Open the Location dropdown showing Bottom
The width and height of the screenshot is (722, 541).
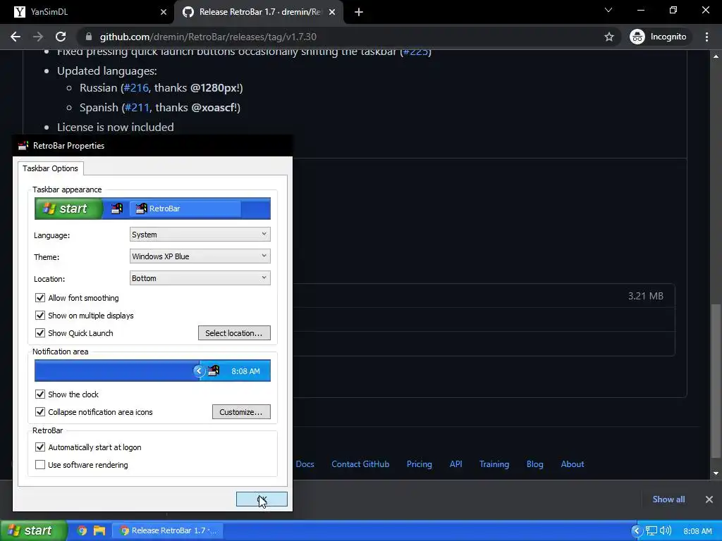point(200,278)
